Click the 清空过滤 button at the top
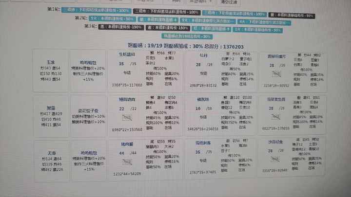 point(229,2)
